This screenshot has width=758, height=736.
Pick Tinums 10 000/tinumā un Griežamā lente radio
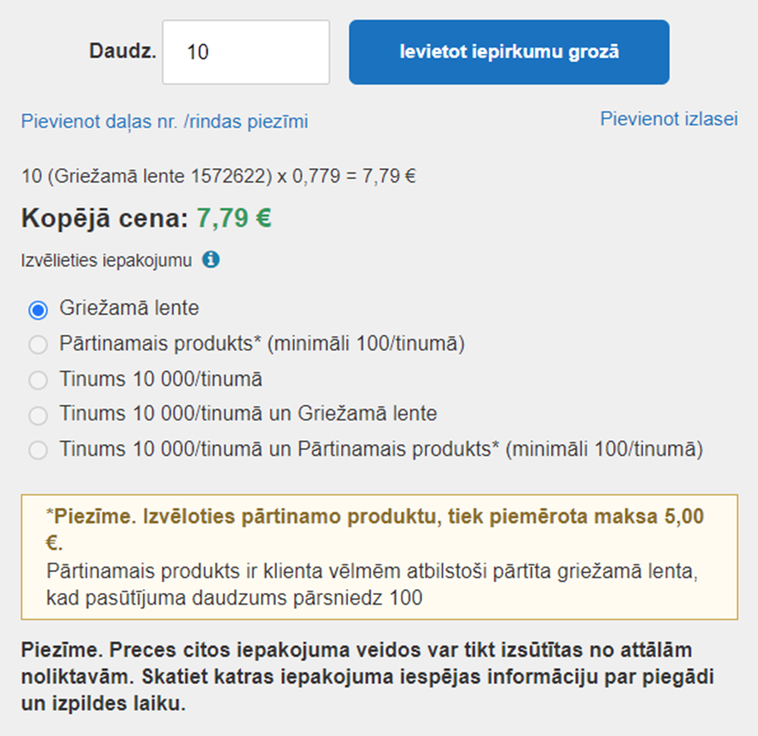click(x=38, y=415)
